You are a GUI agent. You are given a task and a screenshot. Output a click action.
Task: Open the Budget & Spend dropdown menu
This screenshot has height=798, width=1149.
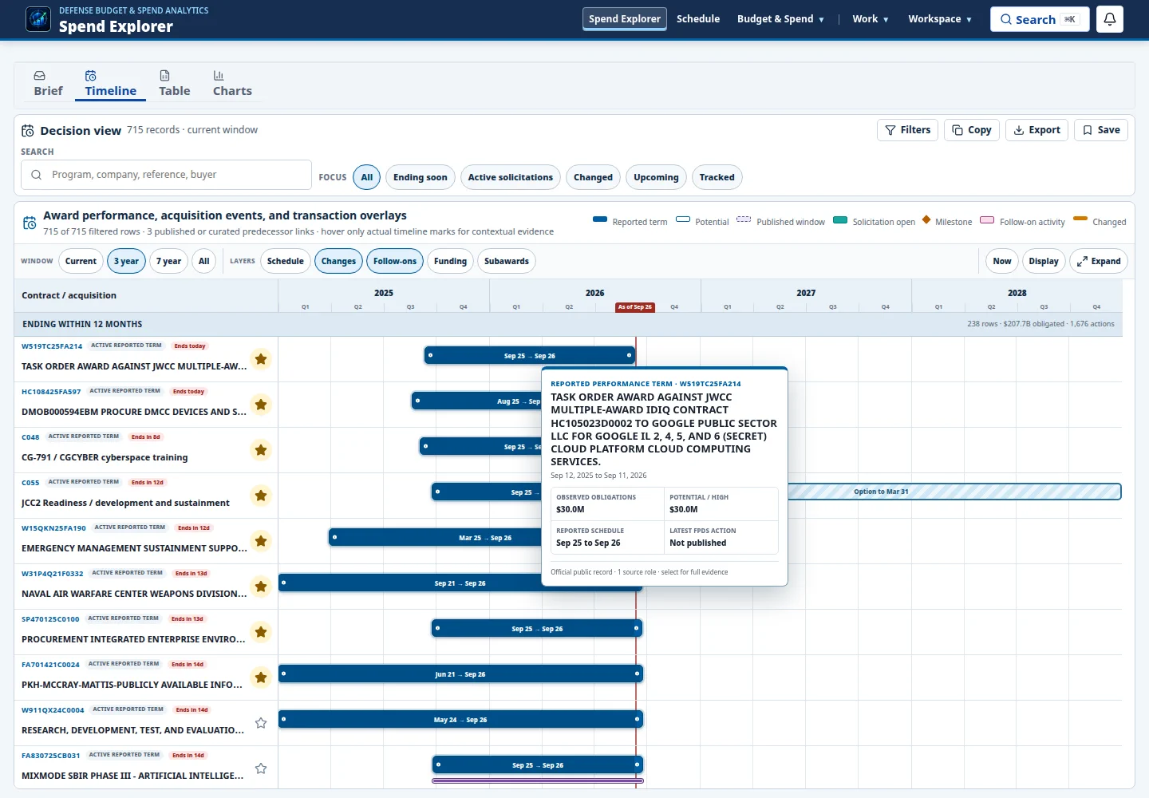[x=780, y=19]
